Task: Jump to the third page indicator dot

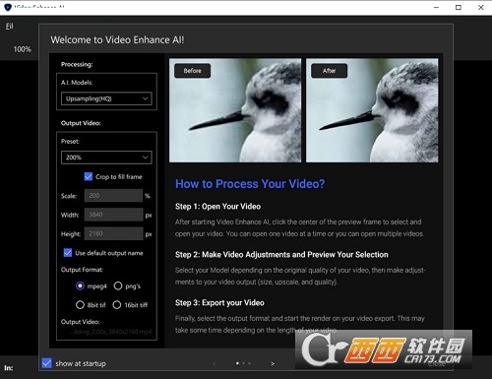Action: click(x=249, y=363)
